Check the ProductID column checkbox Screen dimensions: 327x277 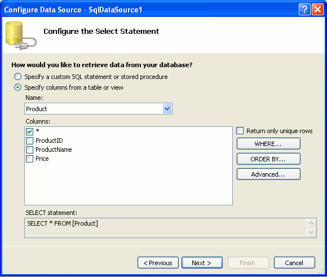[x=29, y=140]
